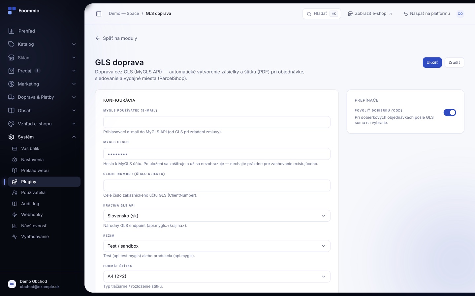Image resolution: width=475 pixels, height=296 pixels.
Task: Click the Uložiť save button
Action: click(432, 62)
